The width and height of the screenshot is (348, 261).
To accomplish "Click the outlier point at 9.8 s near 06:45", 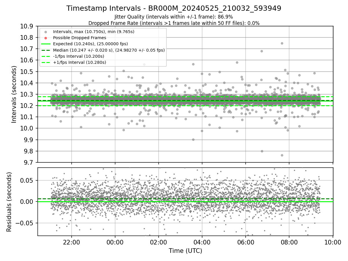I will tap(262, 151).
